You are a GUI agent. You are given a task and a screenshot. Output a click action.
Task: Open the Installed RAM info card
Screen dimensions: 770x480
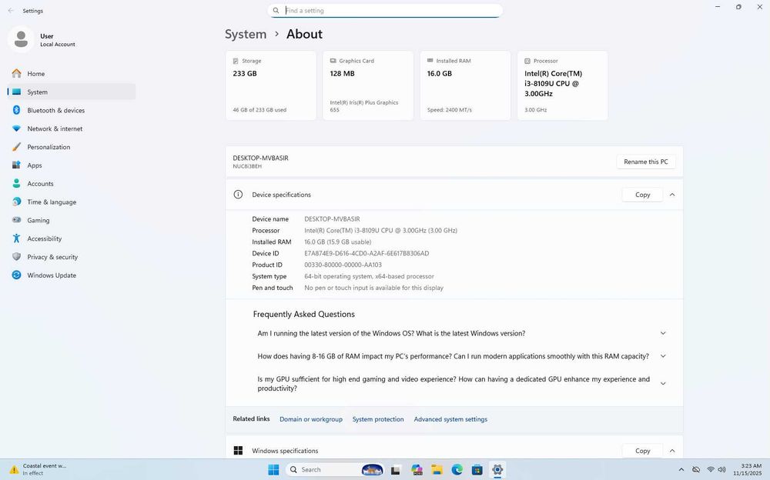pos(466,85)
